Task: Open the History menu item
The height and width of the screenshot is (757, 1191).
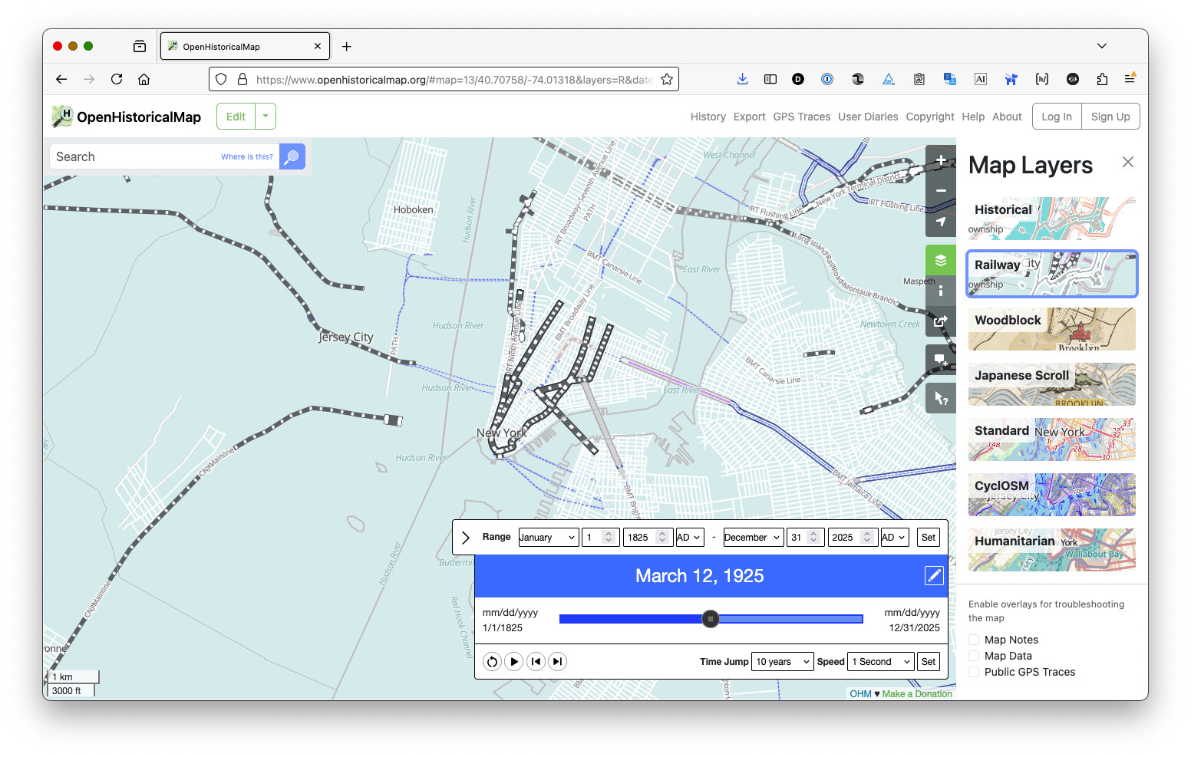Action: click(x=708, y=117)
